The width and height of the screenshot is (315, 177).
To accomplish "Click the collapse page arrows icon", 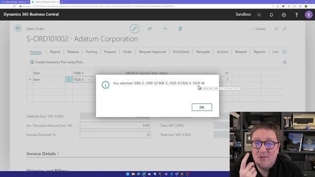I will tap(284, 29).
